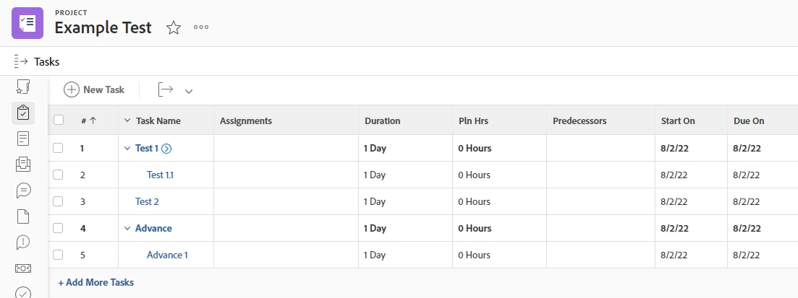Screen dimensions: 798x298
Task: Open the Issues exclamation icon in sidebar
Action: coord(23,242)
